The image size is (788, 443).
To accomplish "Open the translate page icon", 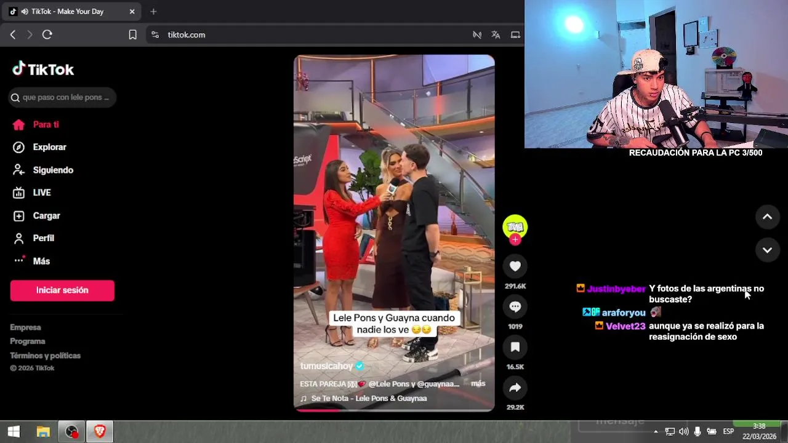I will (496, 35).
